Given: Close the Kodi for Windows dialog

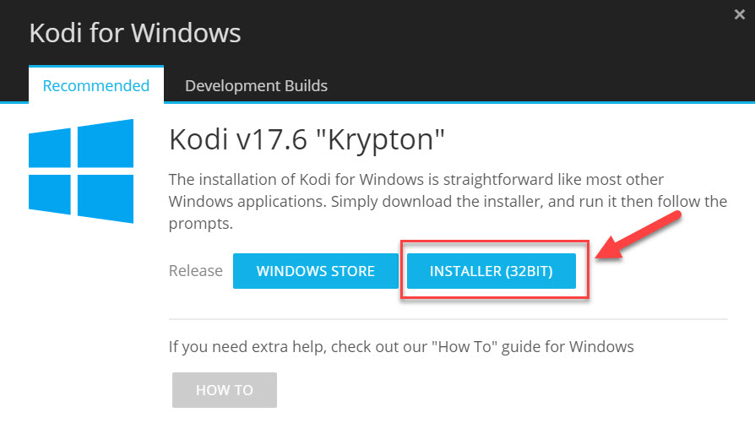Looking at the screenshot, I should (740, 14).
